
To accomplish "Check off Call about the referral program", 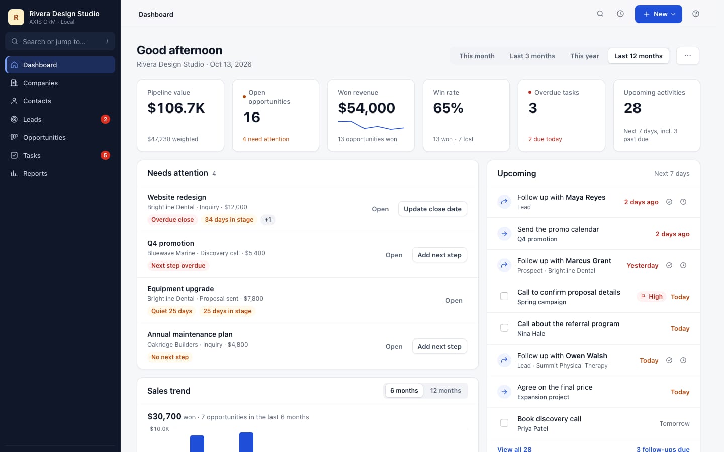I will 504,328.
